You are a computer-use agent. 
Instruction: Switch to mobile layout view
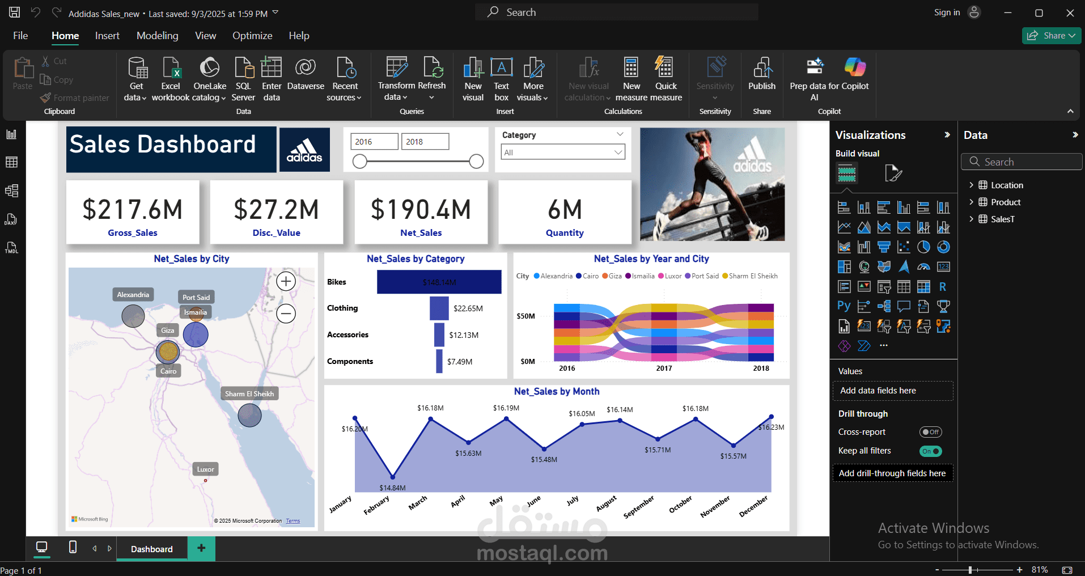(73, 547)
